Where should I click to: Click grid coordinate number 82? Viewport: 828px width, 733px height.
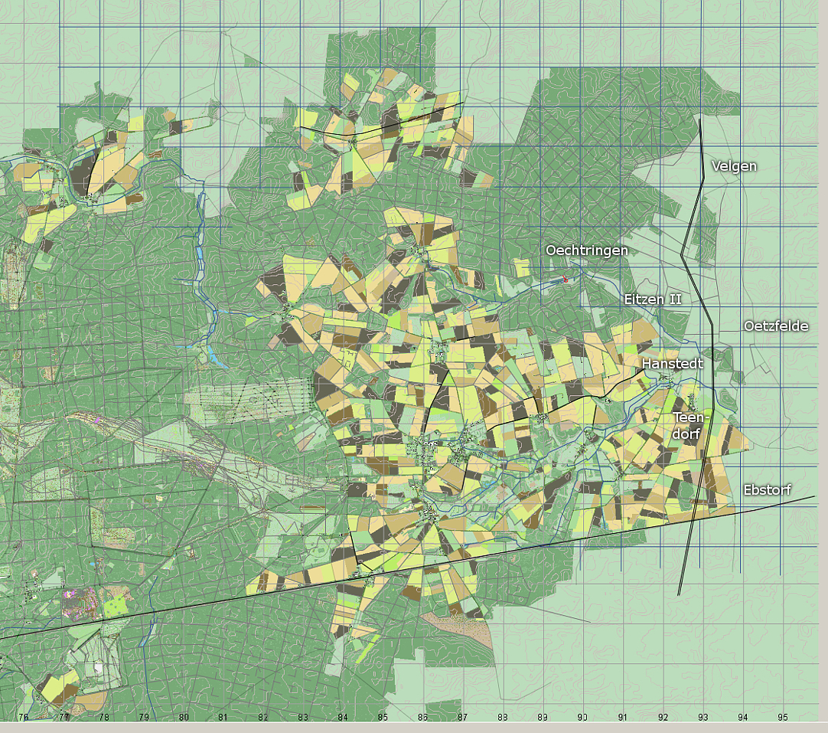[263, 718]
